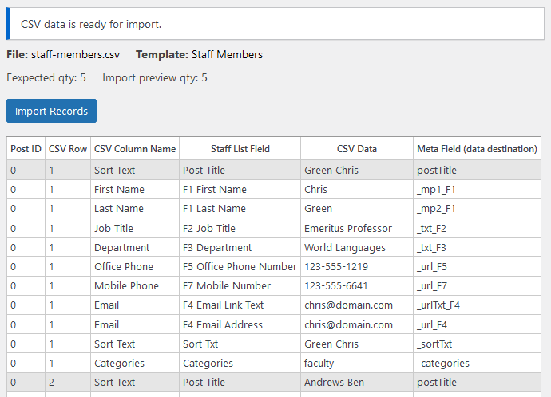Screen dimensions: 551x397
Task: Click the World Languages cell
Action: pos(344,247)
